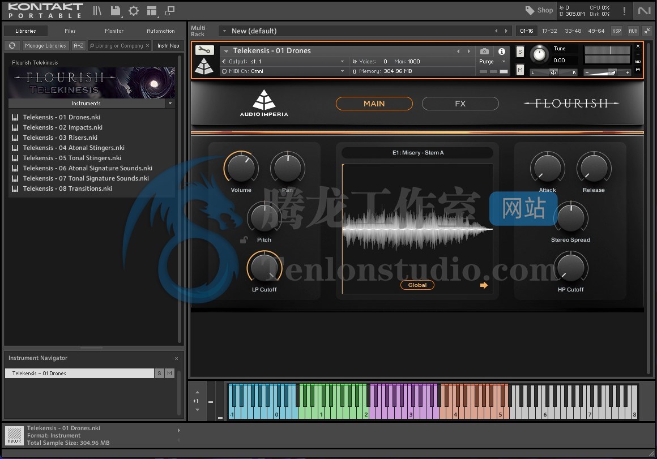Toggle the PV button on the instrument
This screenshot has width=657, height=459.
click(638, 70)
